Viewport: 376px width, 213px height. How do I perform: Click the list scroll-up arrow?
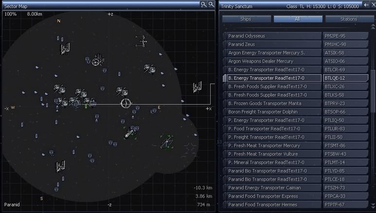(x=373, y=26)
